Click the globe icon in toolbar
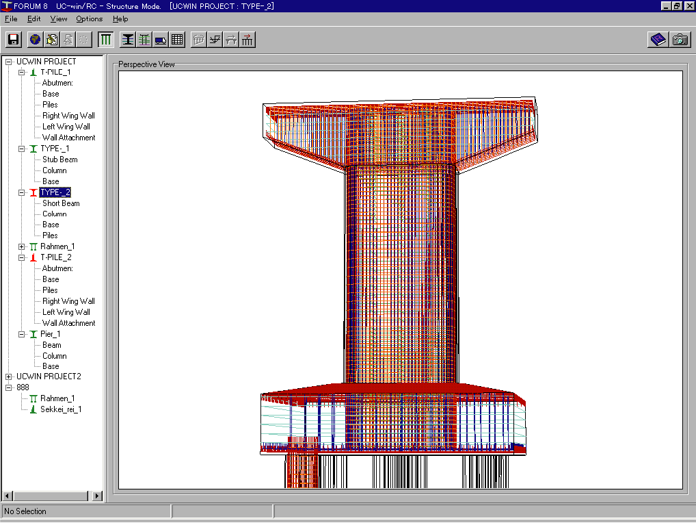The image size is (696, 523). pyautogui.click(x=35, y=40)
